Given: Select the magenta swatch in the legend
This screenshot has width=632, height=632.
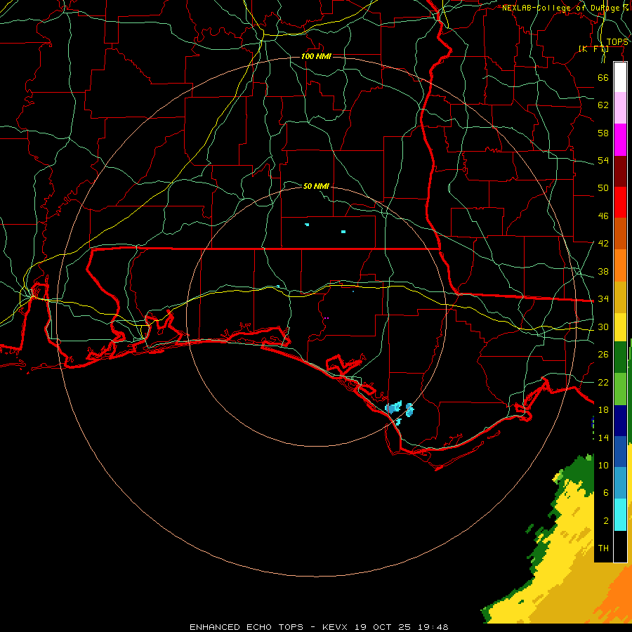Looking at the screenshot, I should coord(620,140).
